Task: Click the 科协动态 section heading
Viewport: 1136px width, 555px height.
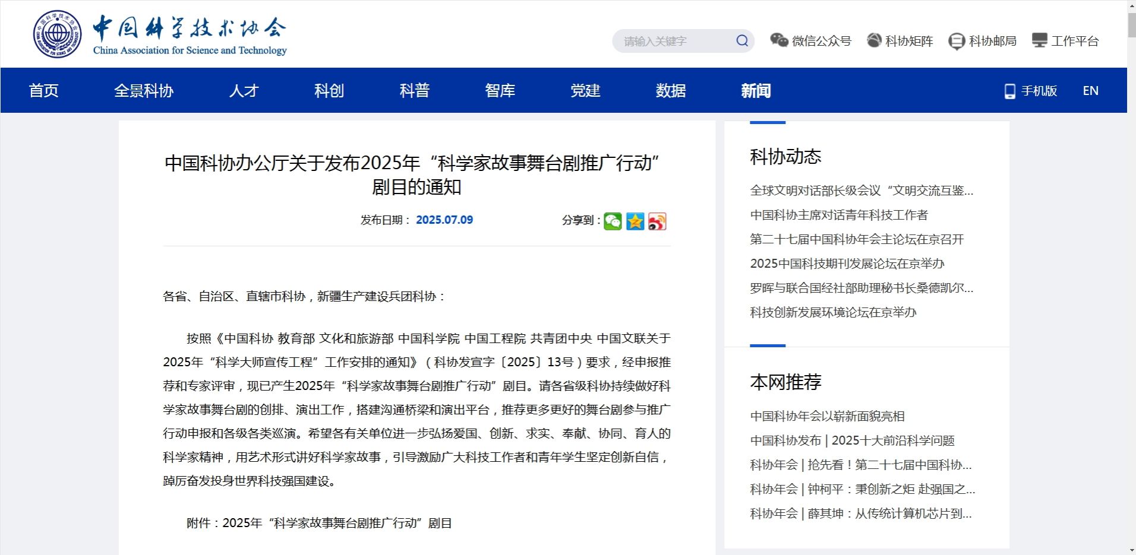Action: click(x=785, y=157)
